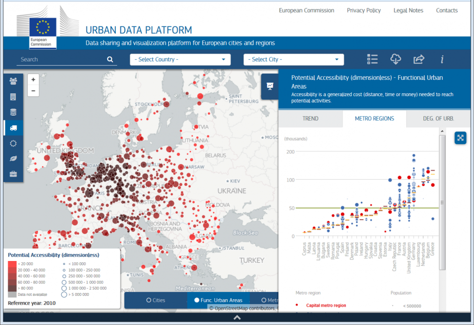Select the truck transport category icon
Screen dimensions: 474x325
[13, 128]
